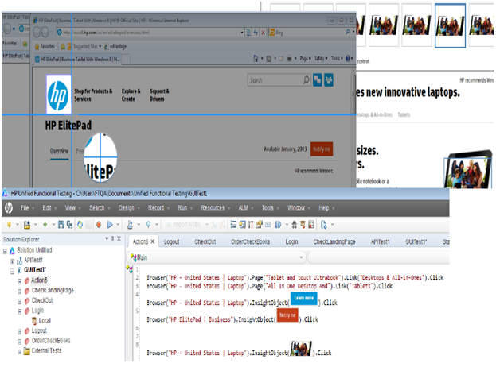
Task: Collapse the GUITest1* tree node
Action: pos(12,271)
